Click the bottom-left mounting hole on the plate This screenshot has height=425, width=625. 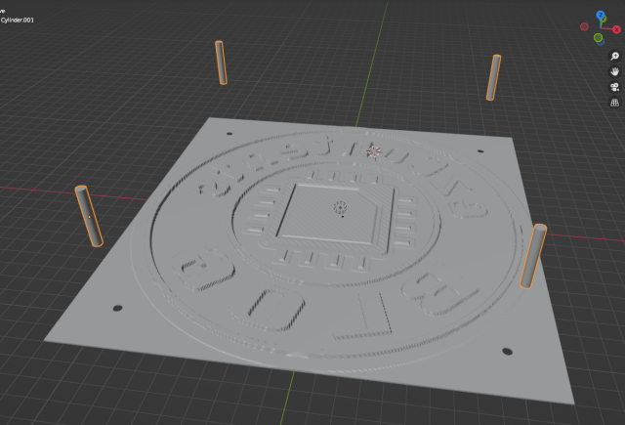118,308
